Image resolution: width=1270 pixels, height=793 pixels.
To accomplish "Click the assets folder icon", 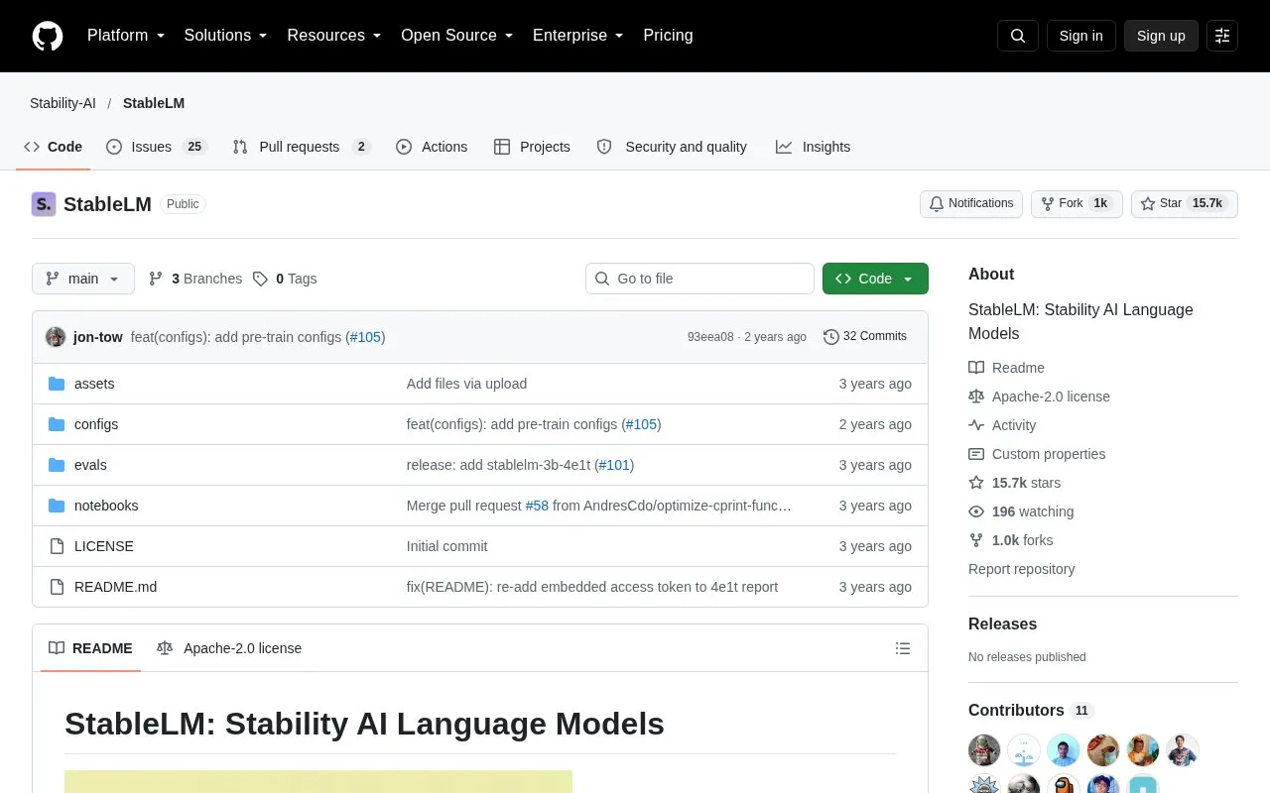I will point(57,384).
